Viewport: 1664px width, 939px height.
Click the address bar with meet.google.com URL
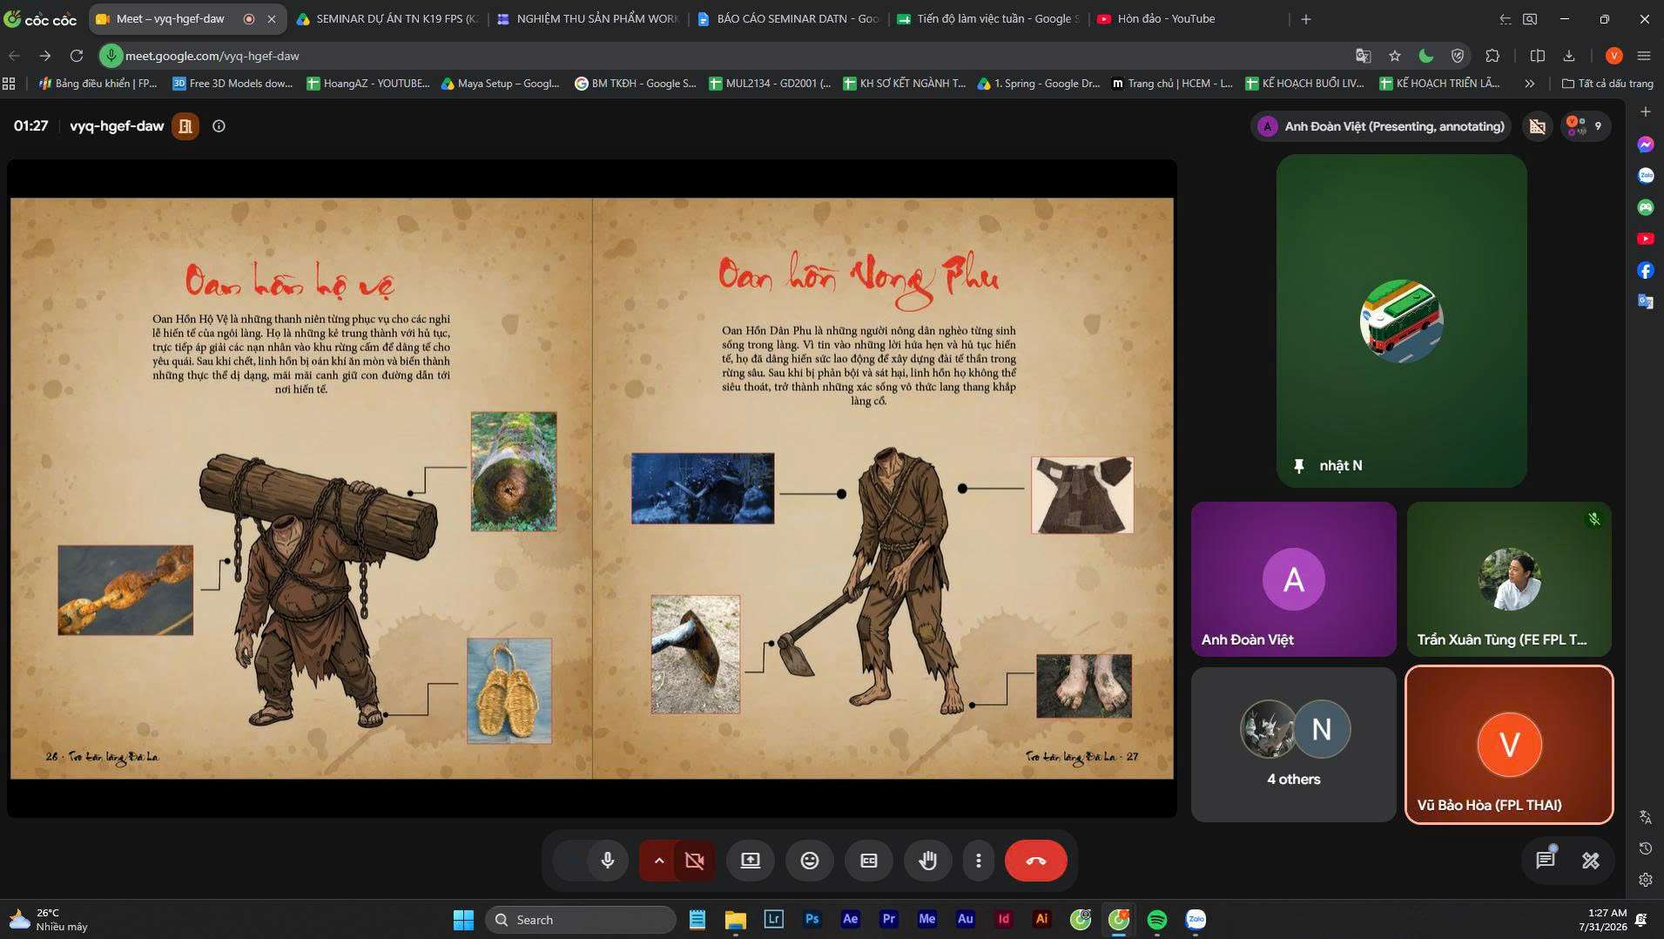coord(731,56)
